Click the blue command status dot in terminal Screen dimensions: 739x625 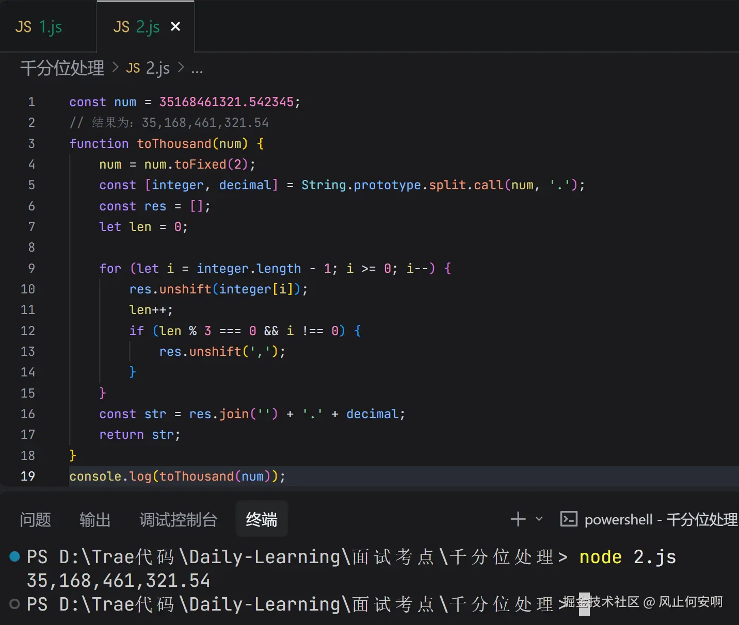coord(15,556)
